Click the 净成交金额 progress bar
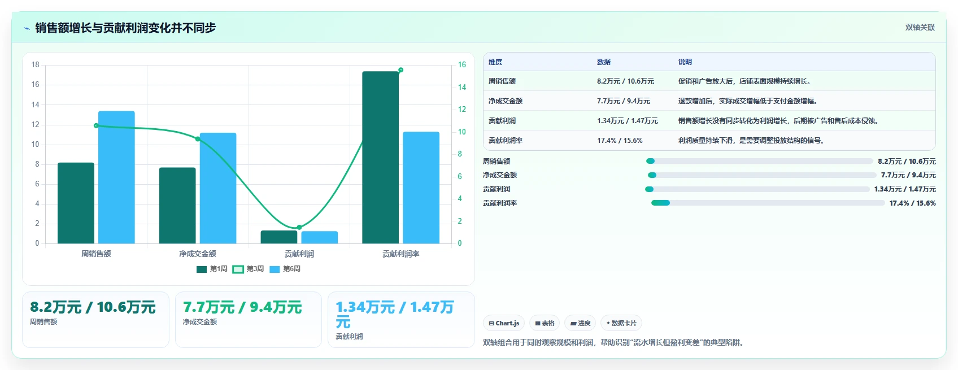Viewport: 958px width, 370px height. [762, 175]
